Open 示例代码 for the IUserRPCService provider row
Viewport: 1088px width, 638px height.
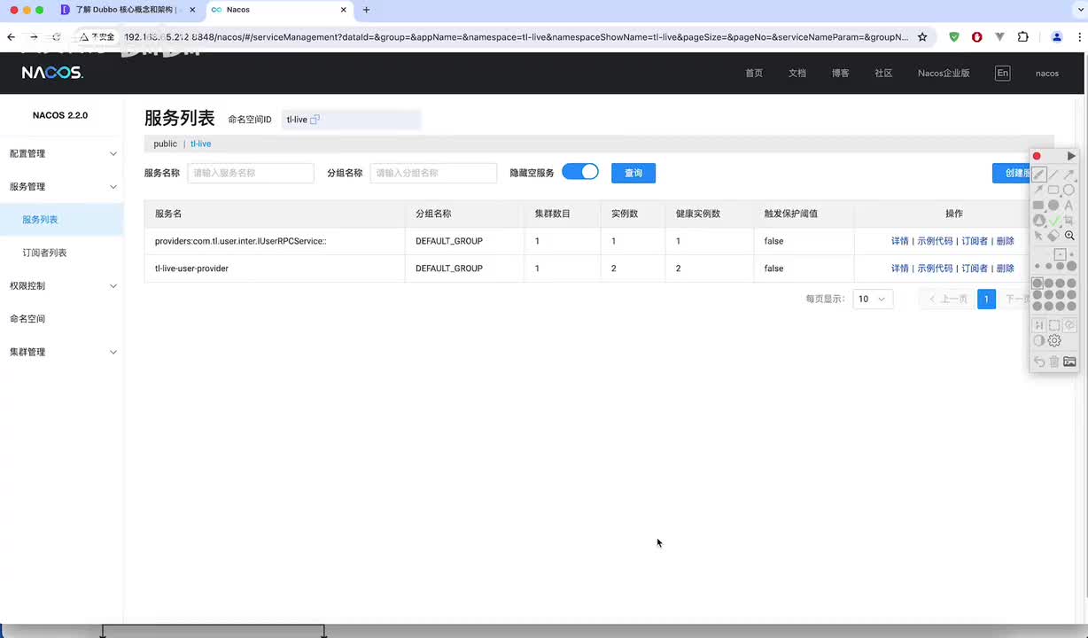935,241
